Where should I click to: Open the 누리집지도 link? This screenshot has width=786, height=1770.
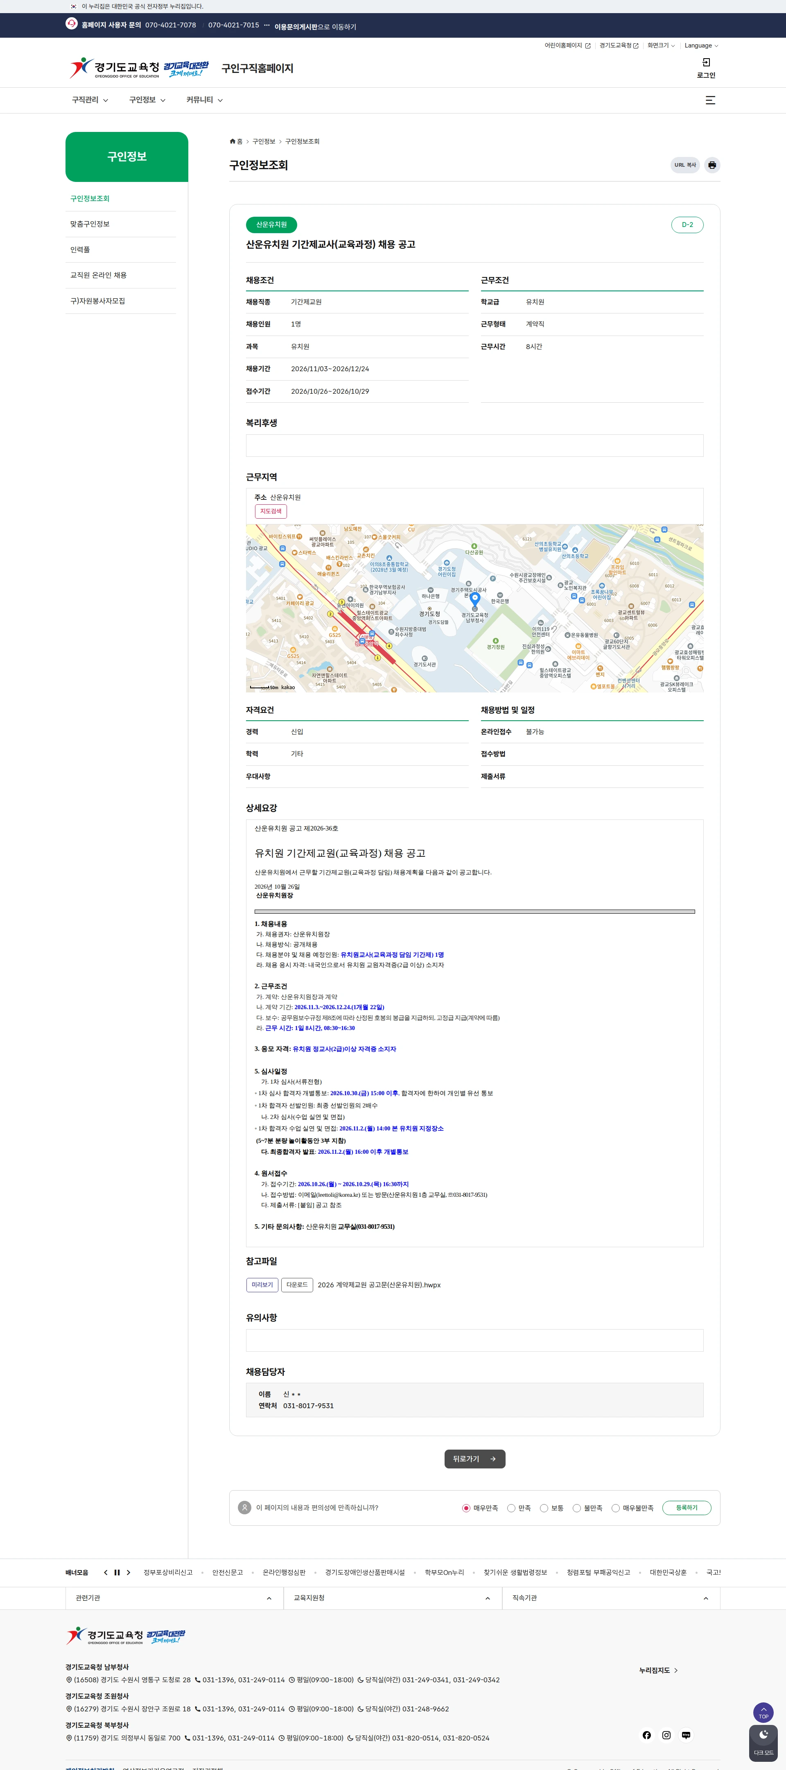click(x=658, y=1670)
